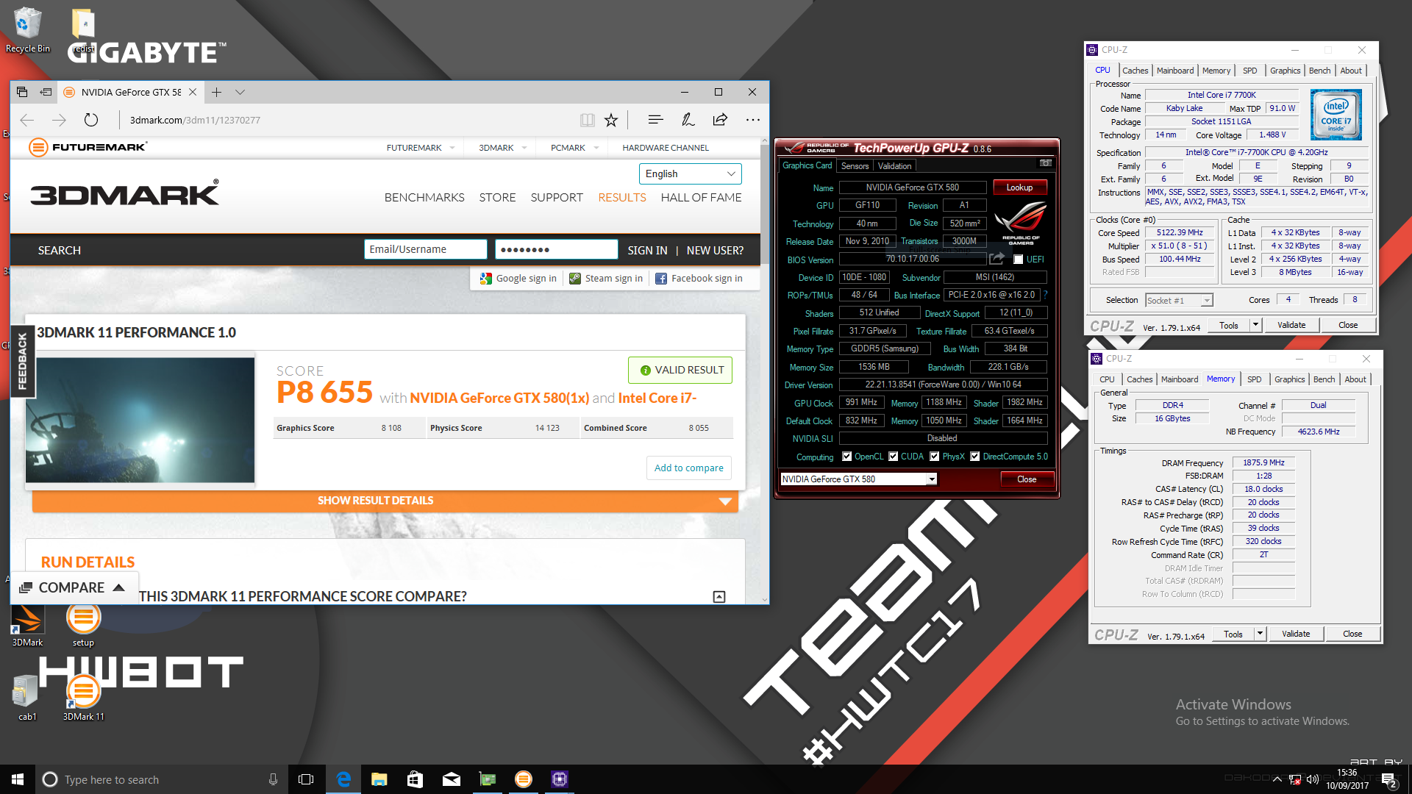Open the notification center icon
Viewport: 1412px width, 794px height.
(x=1389, y=779)
